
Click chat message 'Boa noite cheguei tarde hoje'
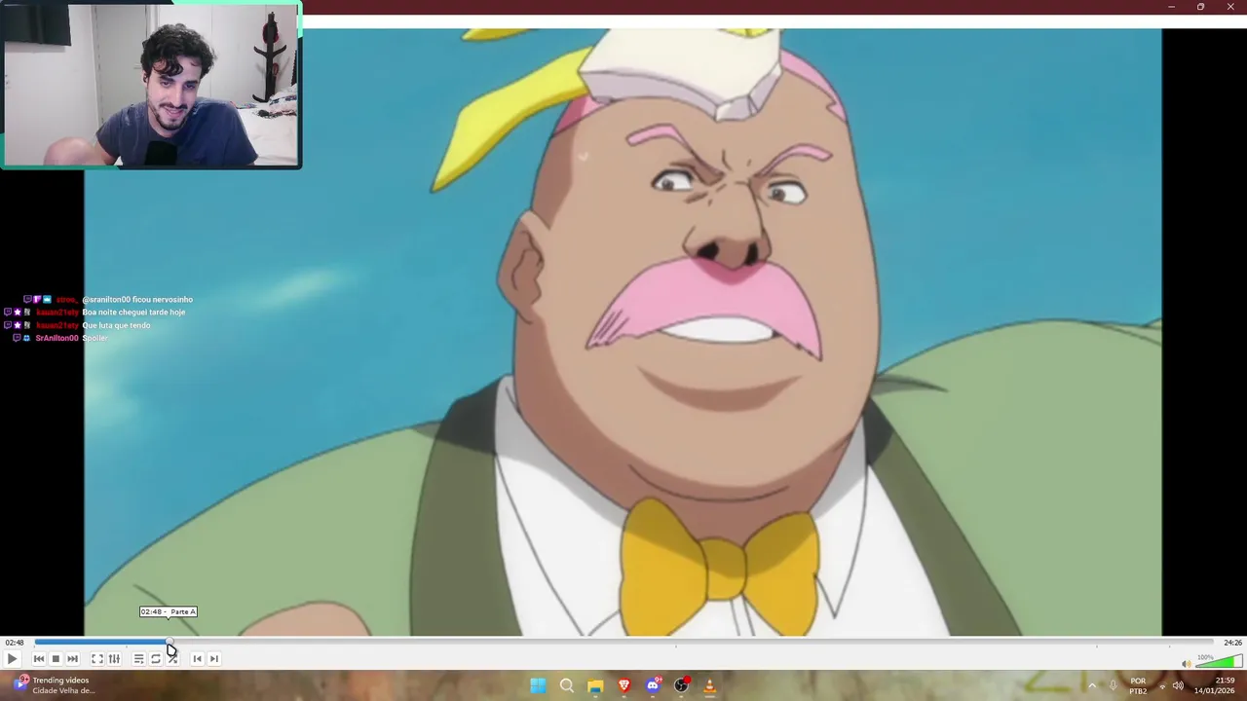(133, 313)
